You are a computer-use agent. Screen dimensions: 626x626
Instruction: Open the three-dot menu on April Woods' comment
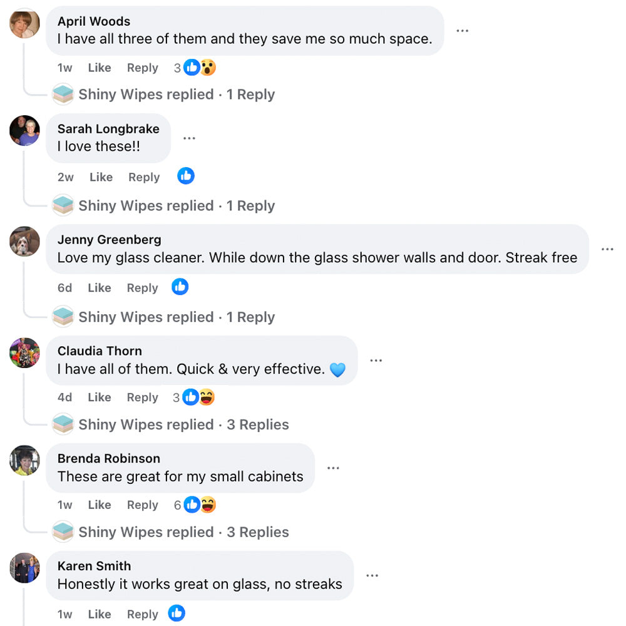[463, 31]
